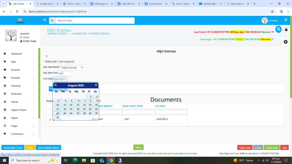Switch to the Data Grid view

click(x=244, y=148)
